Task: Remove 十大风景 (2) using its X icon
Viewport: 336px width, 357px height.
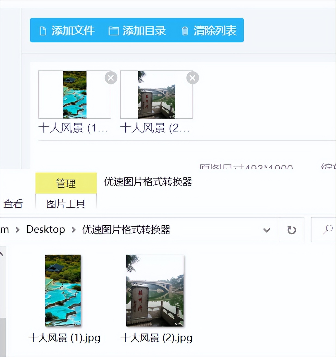Action: click(192, 78)
